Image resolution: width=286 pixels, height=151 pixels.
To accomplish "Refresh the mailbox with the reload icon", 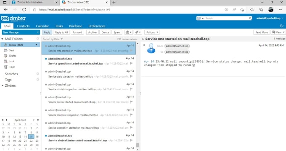I will pos(282,26).
